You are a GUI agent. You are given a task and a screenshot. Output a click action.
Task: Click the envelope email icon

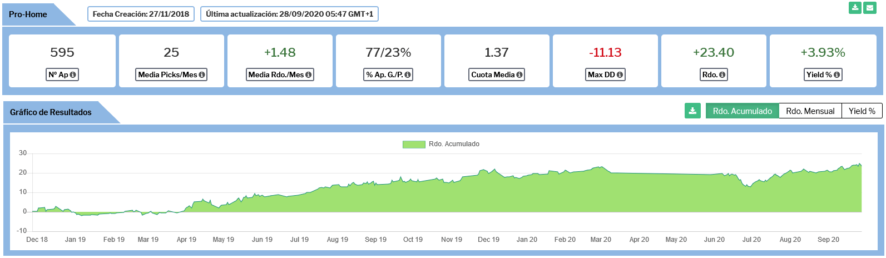click(869, 8)
